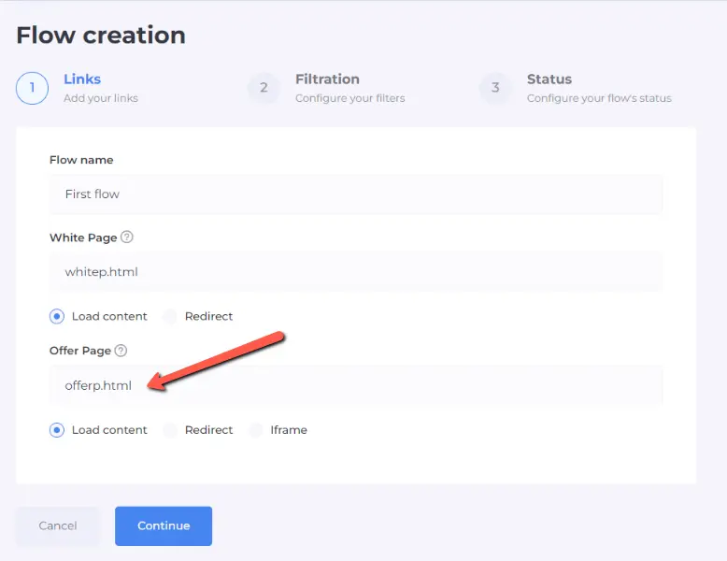
Task: Click the step 3 circle icon
Action: pos(495,88)
